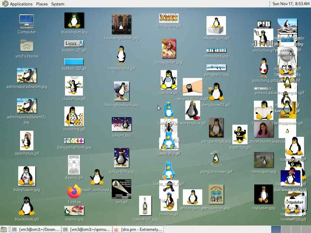Select the blue button_02.gif icon
The image size is (311, 233).
[74, 62]
